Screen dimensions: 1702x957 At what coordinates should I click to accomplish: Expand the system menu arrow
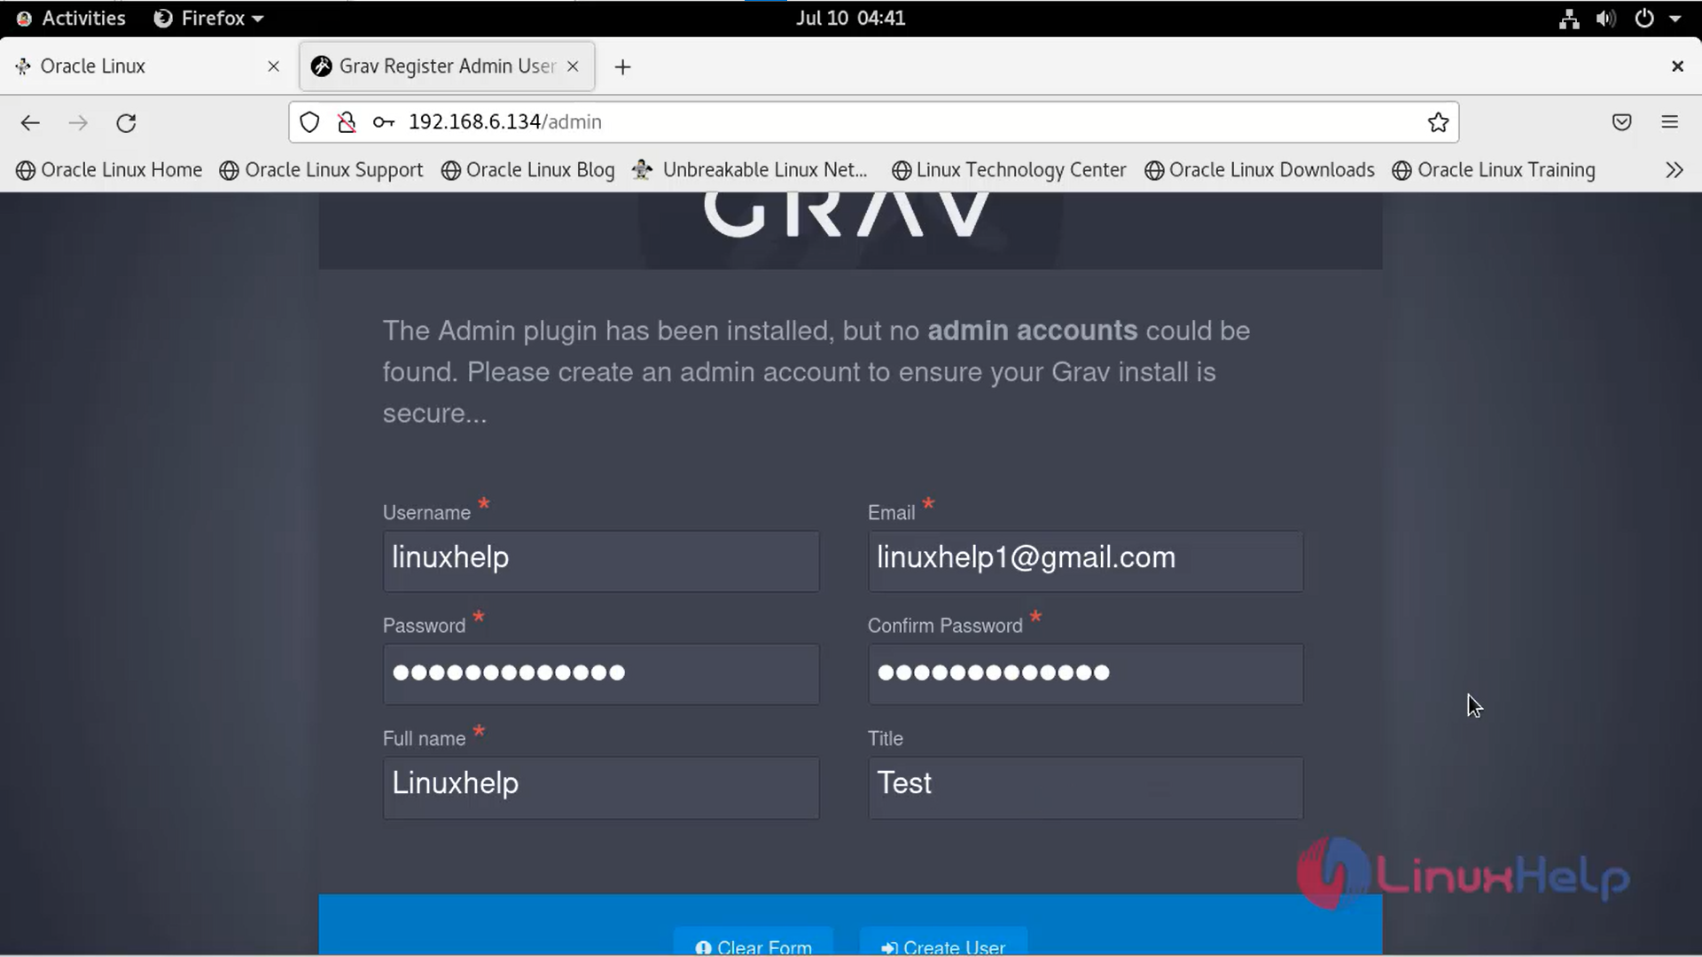(x=1675, y=19)
